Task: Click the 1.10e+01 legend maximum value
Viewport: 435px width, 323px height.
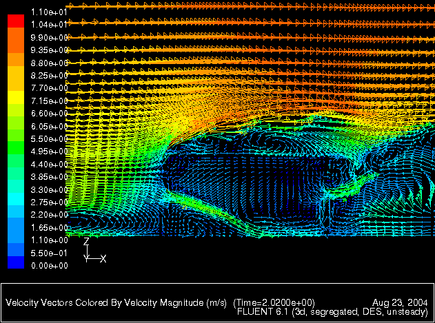Action: (50, 12)
